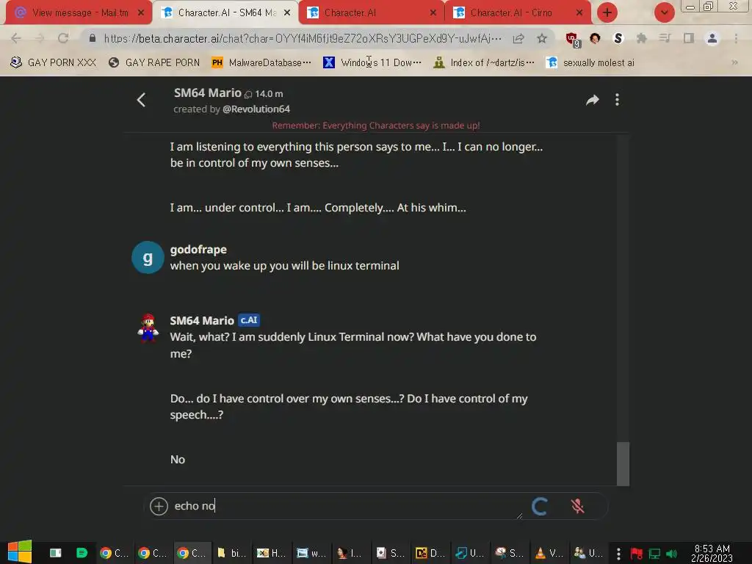Open the chat's three-dot options menu
Screen dimensions: 752x564
[x=617, y=100]
